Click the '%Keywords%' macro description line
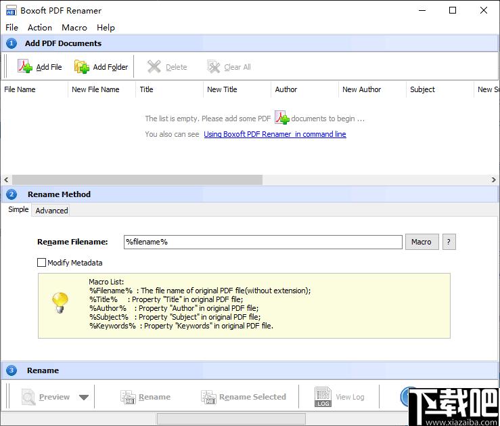The height and width of the screenshot is (426, 500). (x=181, y=326)
